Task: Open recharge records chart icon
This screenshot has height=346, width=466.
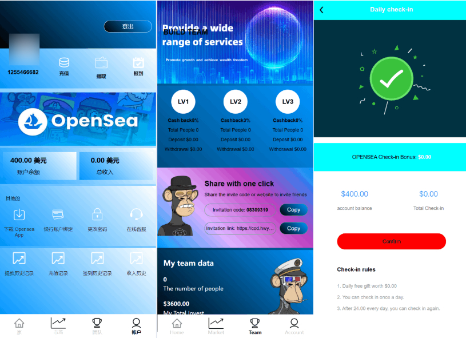Action: click(58, 258)
